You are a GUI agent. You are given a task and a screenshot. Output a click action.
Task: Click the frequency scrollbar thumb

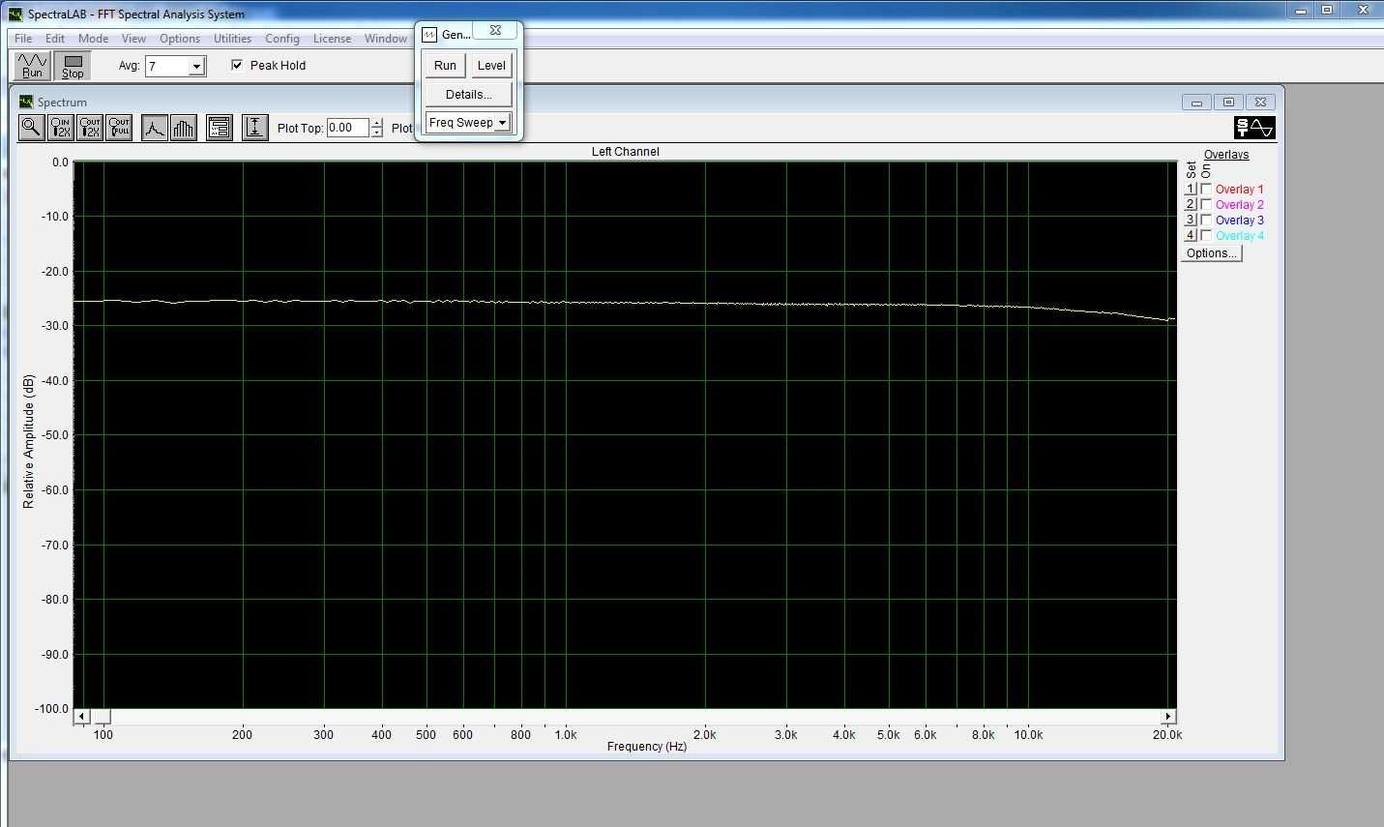[101, 717]
